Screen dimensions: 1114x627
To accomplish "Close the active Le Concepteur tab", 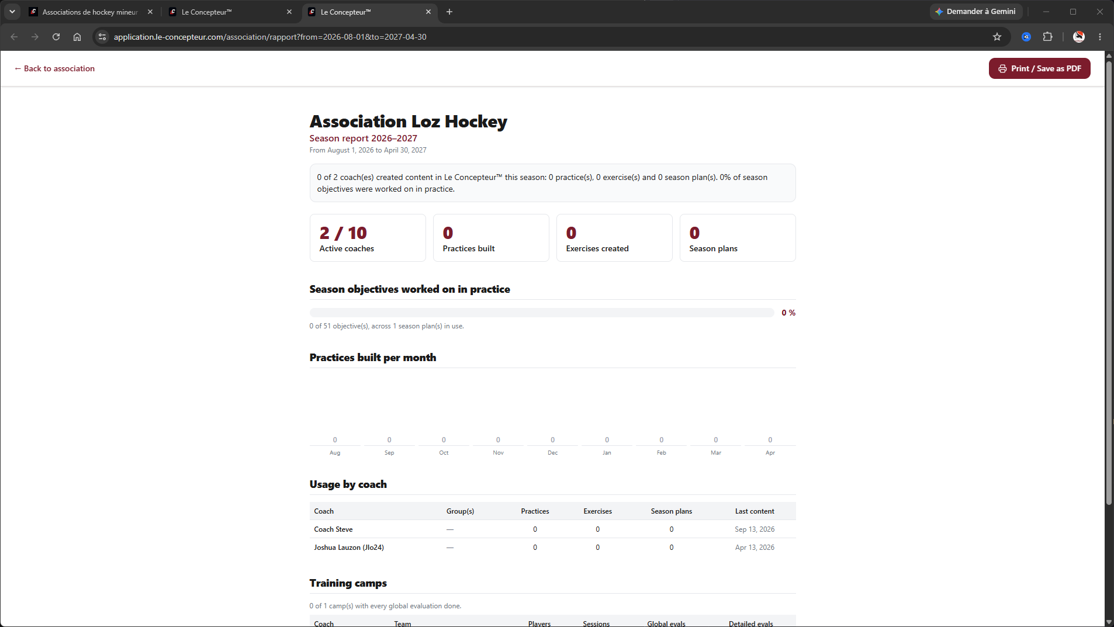I will coord(428,12).
